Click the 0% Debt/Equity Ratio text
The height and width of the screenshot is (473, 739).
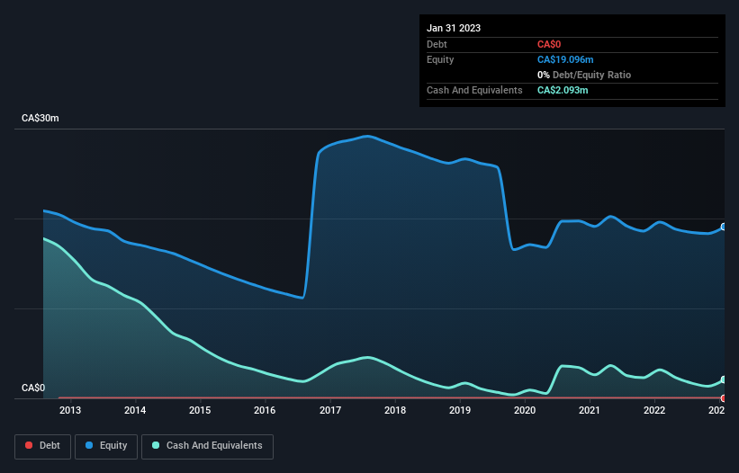(584, 75)
